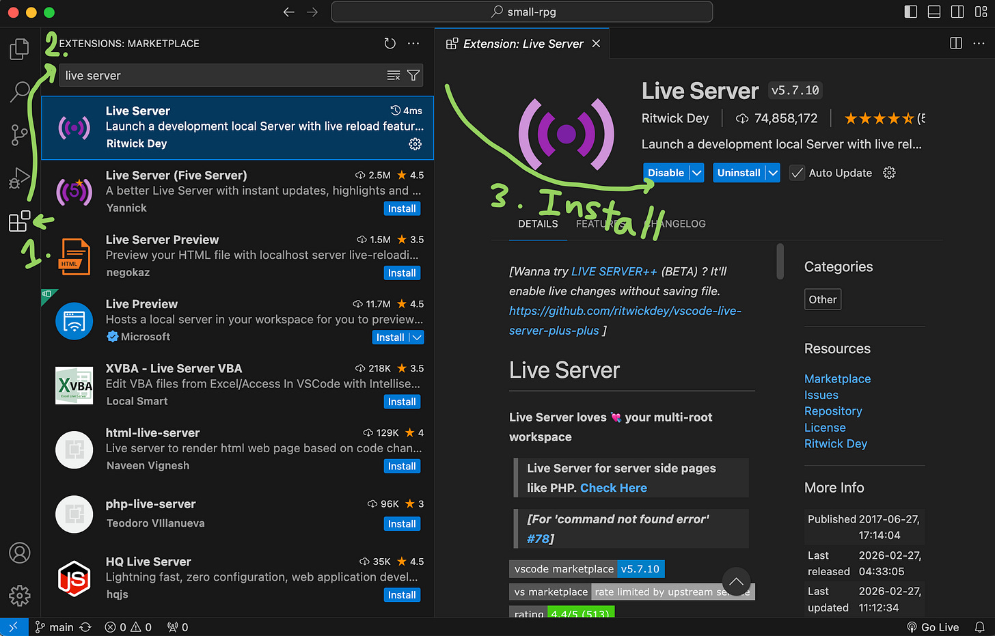Open the Marketplace resource link

coord(837,378)
